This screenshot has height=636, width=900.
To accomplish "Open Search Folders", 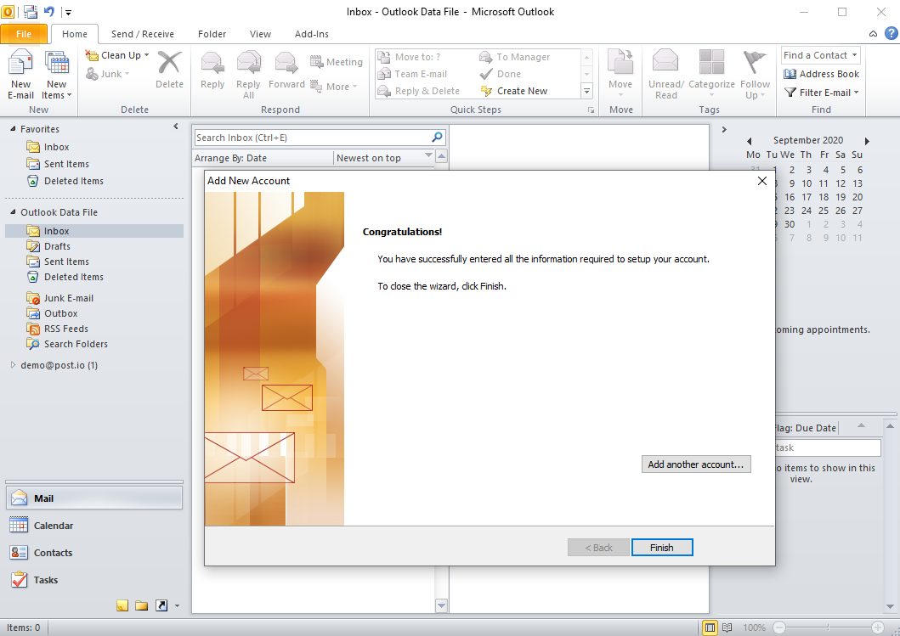I will click(76, 344).
